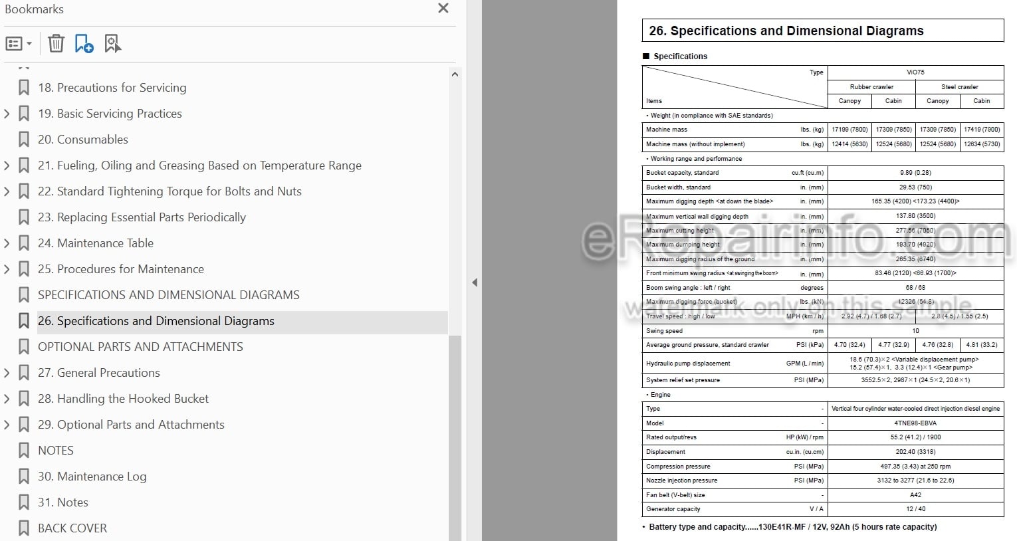Select 26. Specifications and Dimensional Diagrams bookmark

pos(156,321)
